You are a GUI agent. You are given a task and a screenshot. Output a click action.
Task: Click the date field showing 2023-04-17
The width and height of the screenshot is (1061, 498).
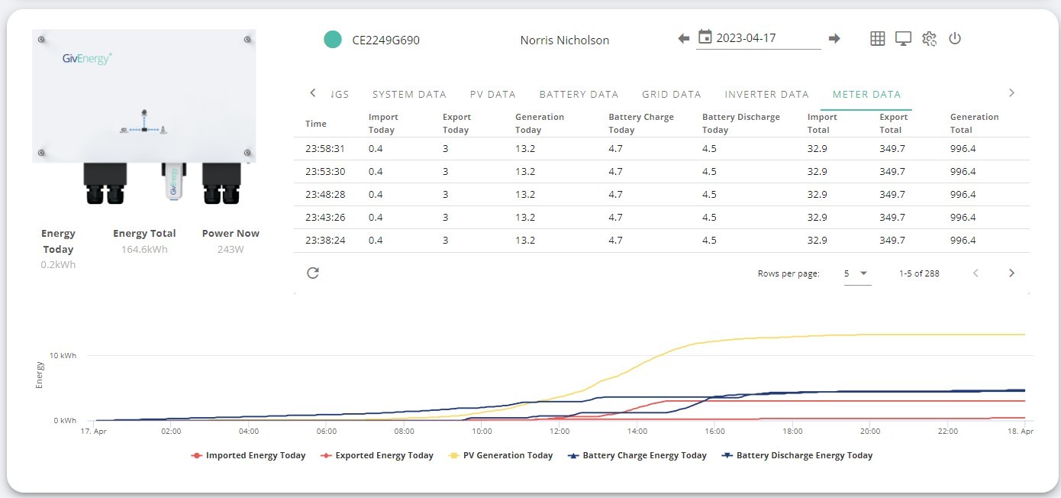point(759,38)
